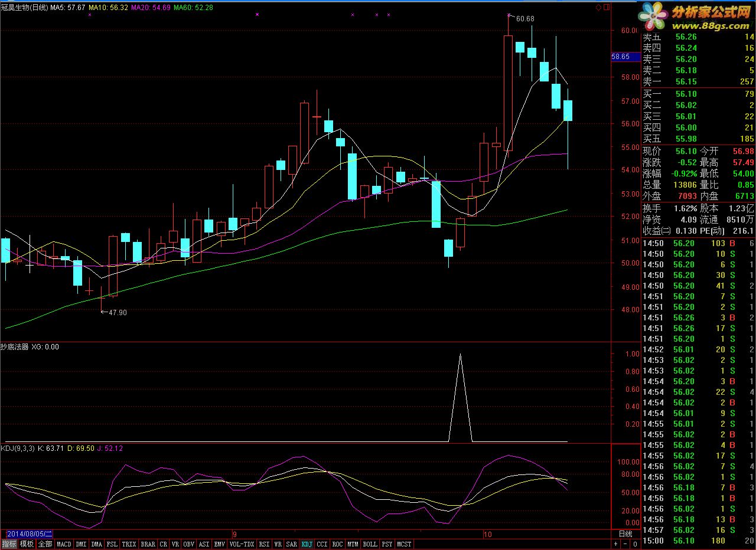Screen dimensions: 756x550
Task: Select the BRAR indicator tab
Action: coord(148,544)
